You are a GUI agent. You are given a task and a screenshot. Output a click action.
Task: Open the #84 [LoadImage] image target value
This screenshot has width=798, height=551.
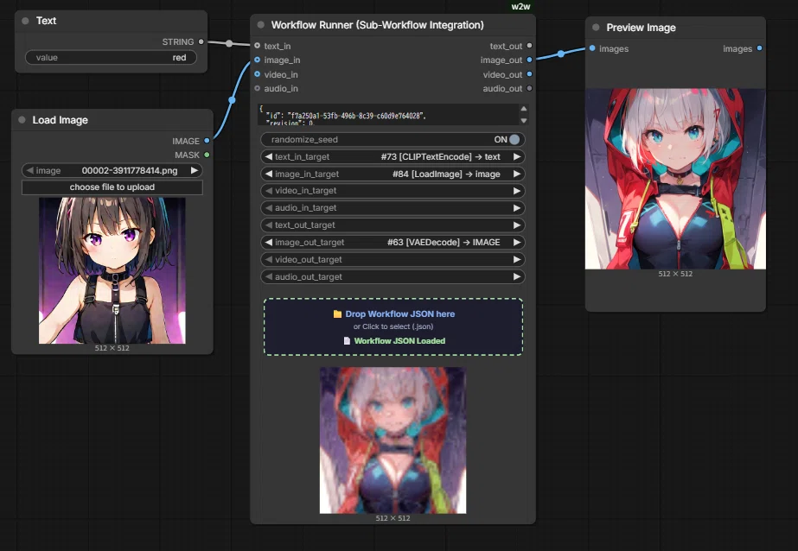click(446, 174)
